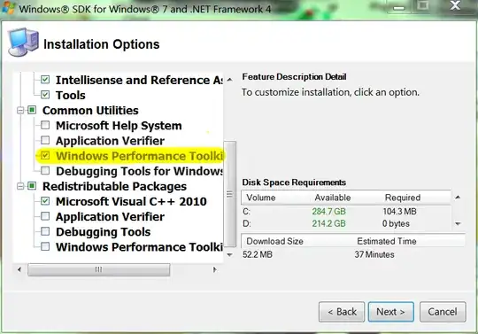The height and width of the screenshot is (334, 478).
Task: Select Debugging Tools for Windows item
Action: click(x=140, y=171)
